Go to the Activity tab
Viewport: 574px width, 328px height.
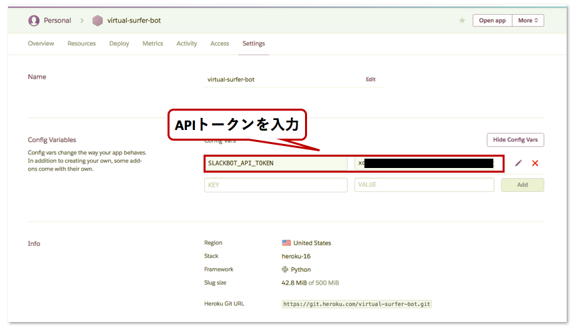click(x=187, y=43)
